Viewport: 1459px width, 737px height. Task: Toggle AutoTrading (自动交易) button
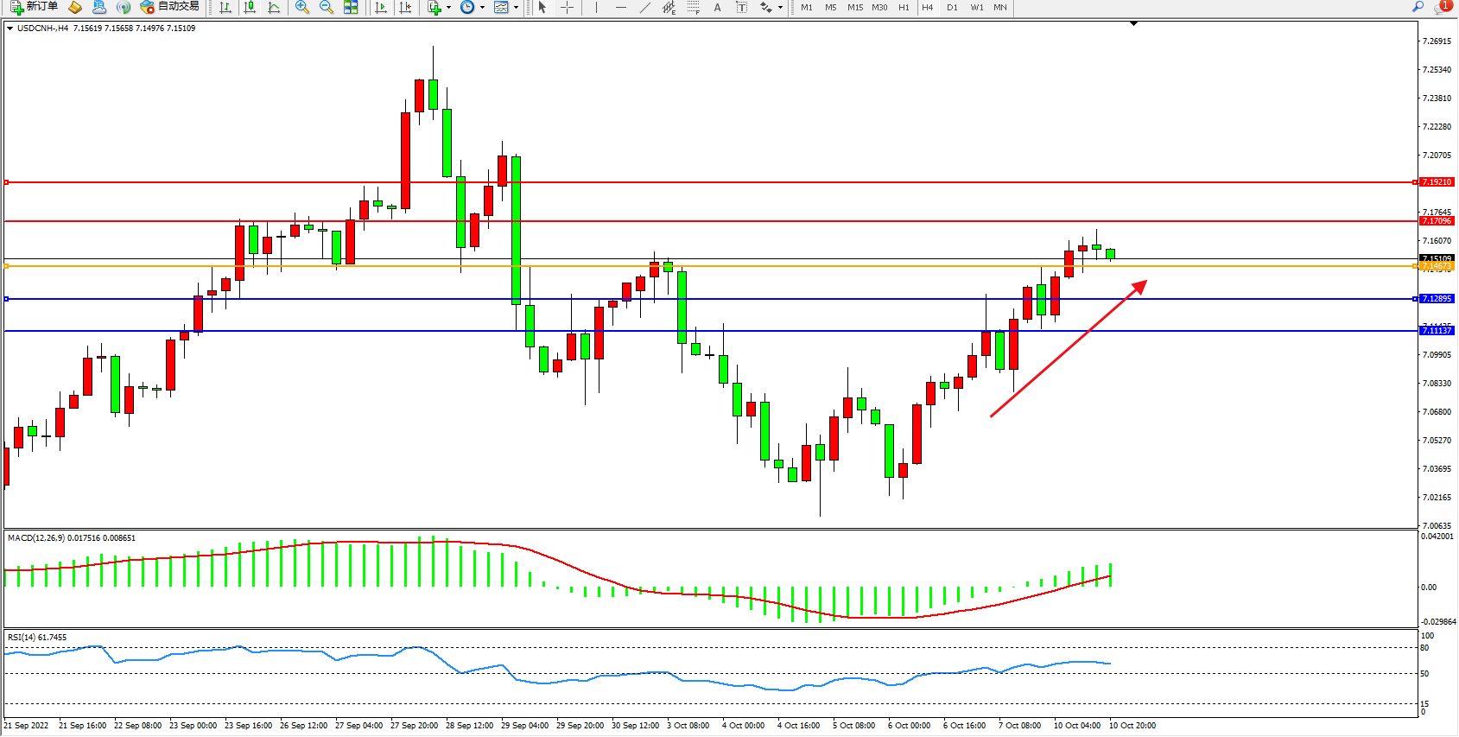click(x=170, y=7)
